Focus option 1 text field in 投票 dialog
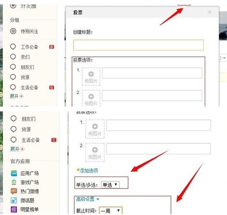Screen dimensions: 227x215 (x=152, y=73)
